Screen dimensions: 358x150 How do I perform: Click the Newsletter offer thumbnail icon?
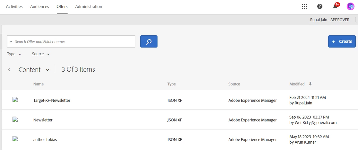(x=15, y=119)
